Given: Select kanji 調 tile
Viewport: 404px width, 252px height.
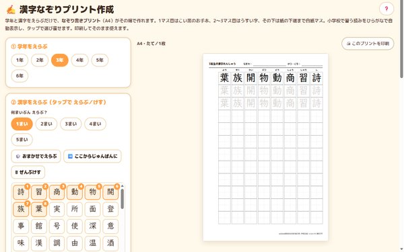Looking at the screenshot, I should (57, 243).
